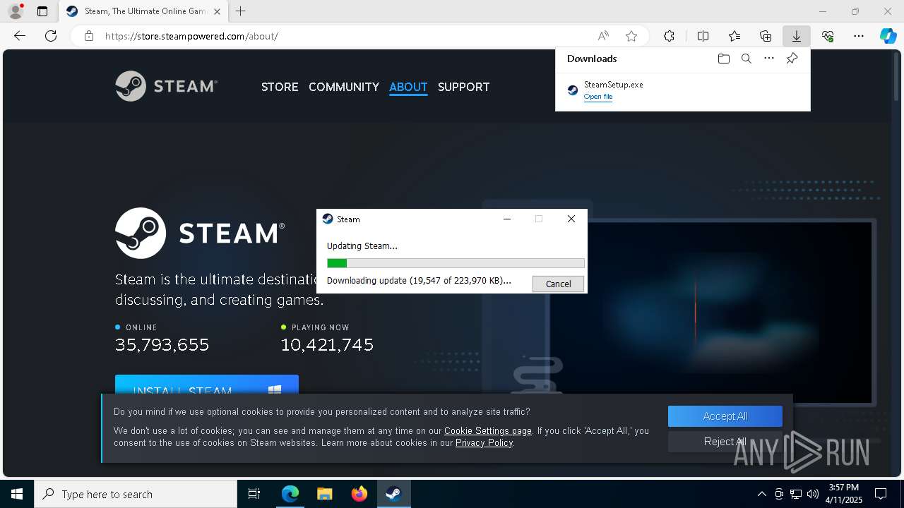Click the Steam logo in header
The height and width of the screenshot is (508, 904).
coord(167,86)
